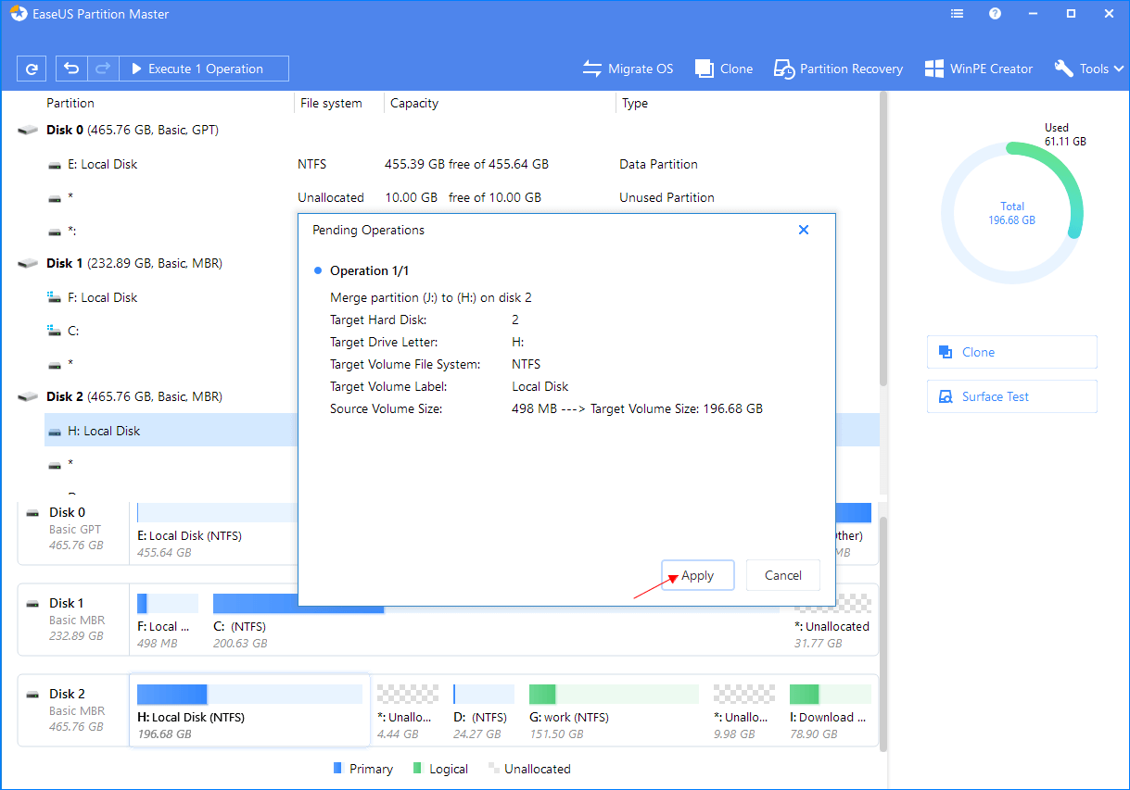This screenshot has height=790, width=1130.
Task: Click Execute 1 Operation button
Action: pyautogui.click(x=197, y=69)
